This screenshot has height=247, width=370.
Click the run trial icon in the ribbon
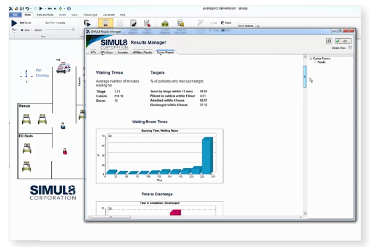click(87, 23)
